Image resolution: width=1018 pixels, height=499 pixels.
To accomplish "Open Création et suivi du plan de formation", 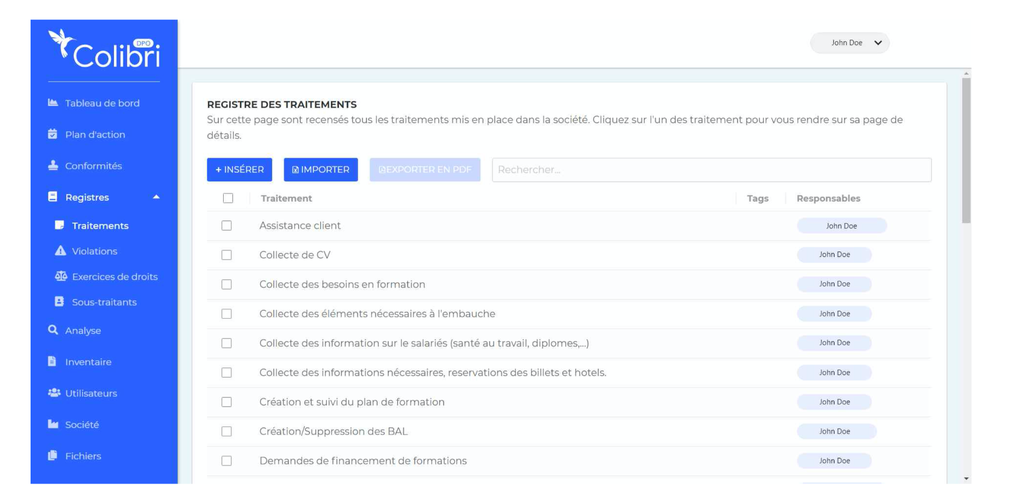I will click(352, 402).
